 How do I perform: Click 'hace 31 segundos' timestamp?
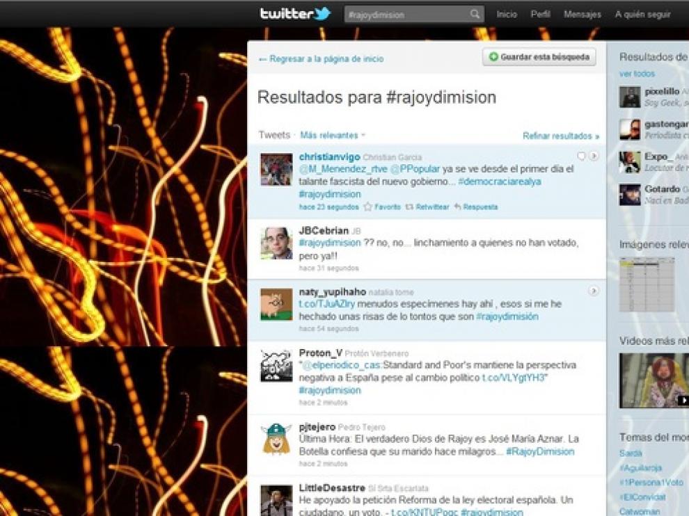coord(328,268)
